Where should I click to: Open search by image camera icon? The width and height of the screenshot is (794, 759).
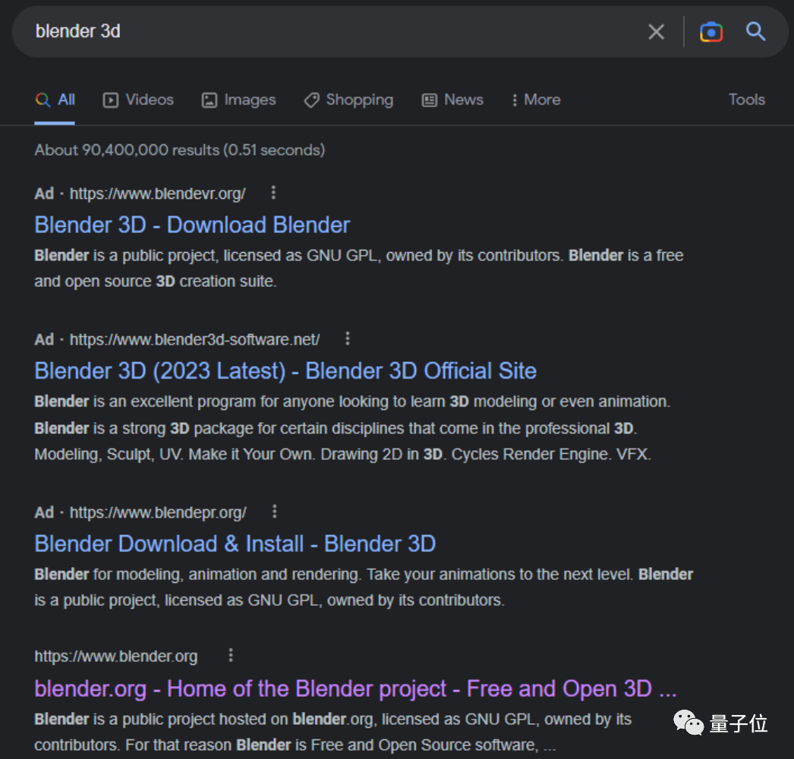coord(711,32)
